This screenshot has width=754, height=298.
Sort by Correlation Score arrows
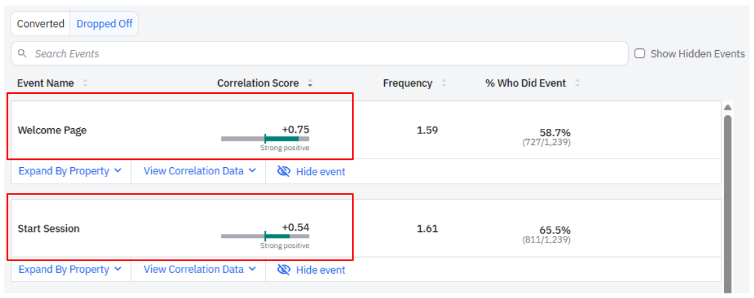tap(310, 83)
